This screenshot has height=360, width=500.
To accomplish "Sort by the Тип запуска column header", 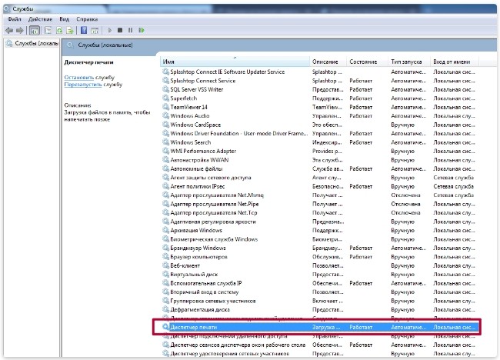I will point(409,62).
